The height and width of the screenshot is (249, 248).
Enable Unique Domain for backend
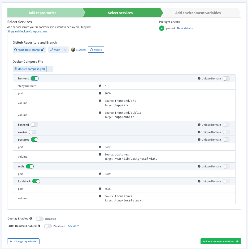[x=227, y=125]
